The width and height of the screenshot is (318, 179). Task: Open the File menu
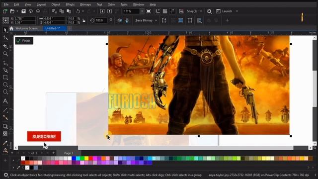click(6, 4)
